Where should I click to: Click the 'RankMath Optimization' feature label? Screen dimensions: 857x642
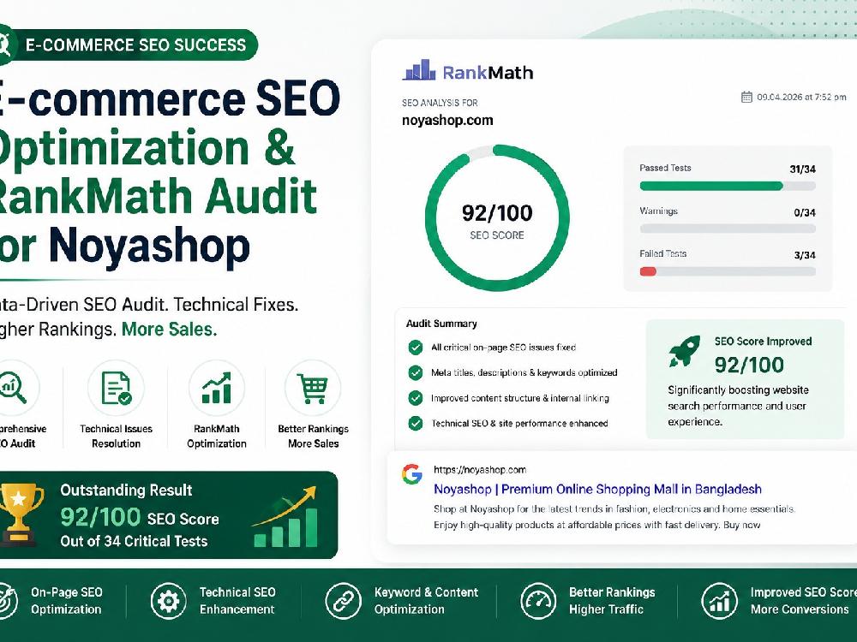(x=217, y=437)
